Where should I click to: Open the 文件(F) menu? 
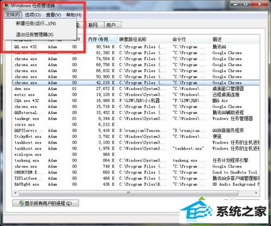coord(12,15)
